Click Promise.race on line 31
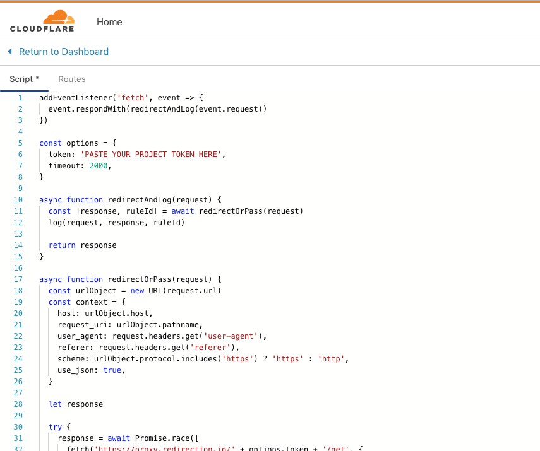 [x=162, y=438]
